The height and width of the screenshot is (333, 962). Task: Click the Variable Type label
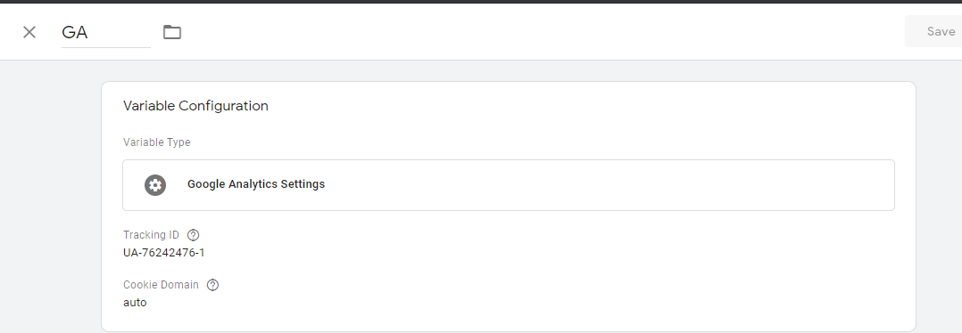[x=156, y=142]
